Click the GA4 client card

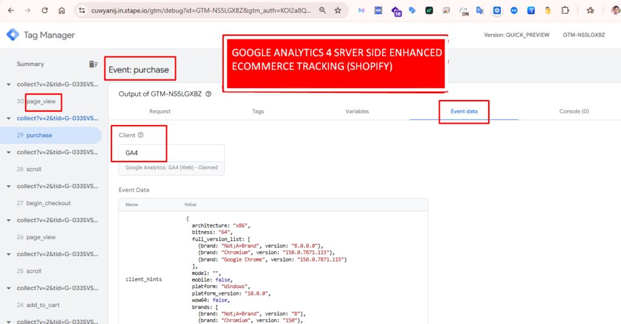[172, 160]
